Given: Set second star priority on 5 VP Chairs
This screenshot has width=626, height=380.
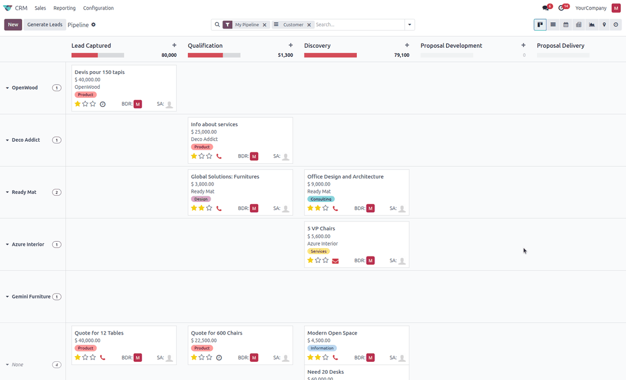Looking at the screenshot, I should coord(318,260).
